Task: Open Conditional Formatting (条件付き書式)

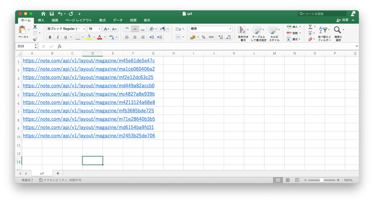Action: [x=243, y=34]
